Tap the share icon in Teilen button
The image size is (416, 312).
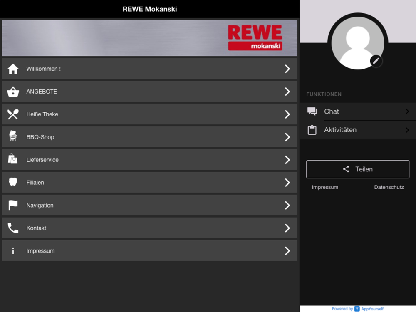point(346,169)
